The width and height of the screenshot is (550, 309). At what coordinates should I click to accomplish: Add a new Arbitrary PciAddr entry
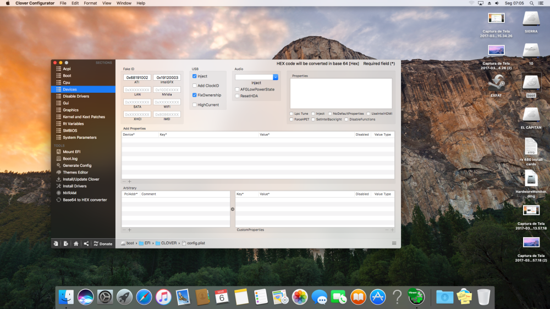pos(129,230)
